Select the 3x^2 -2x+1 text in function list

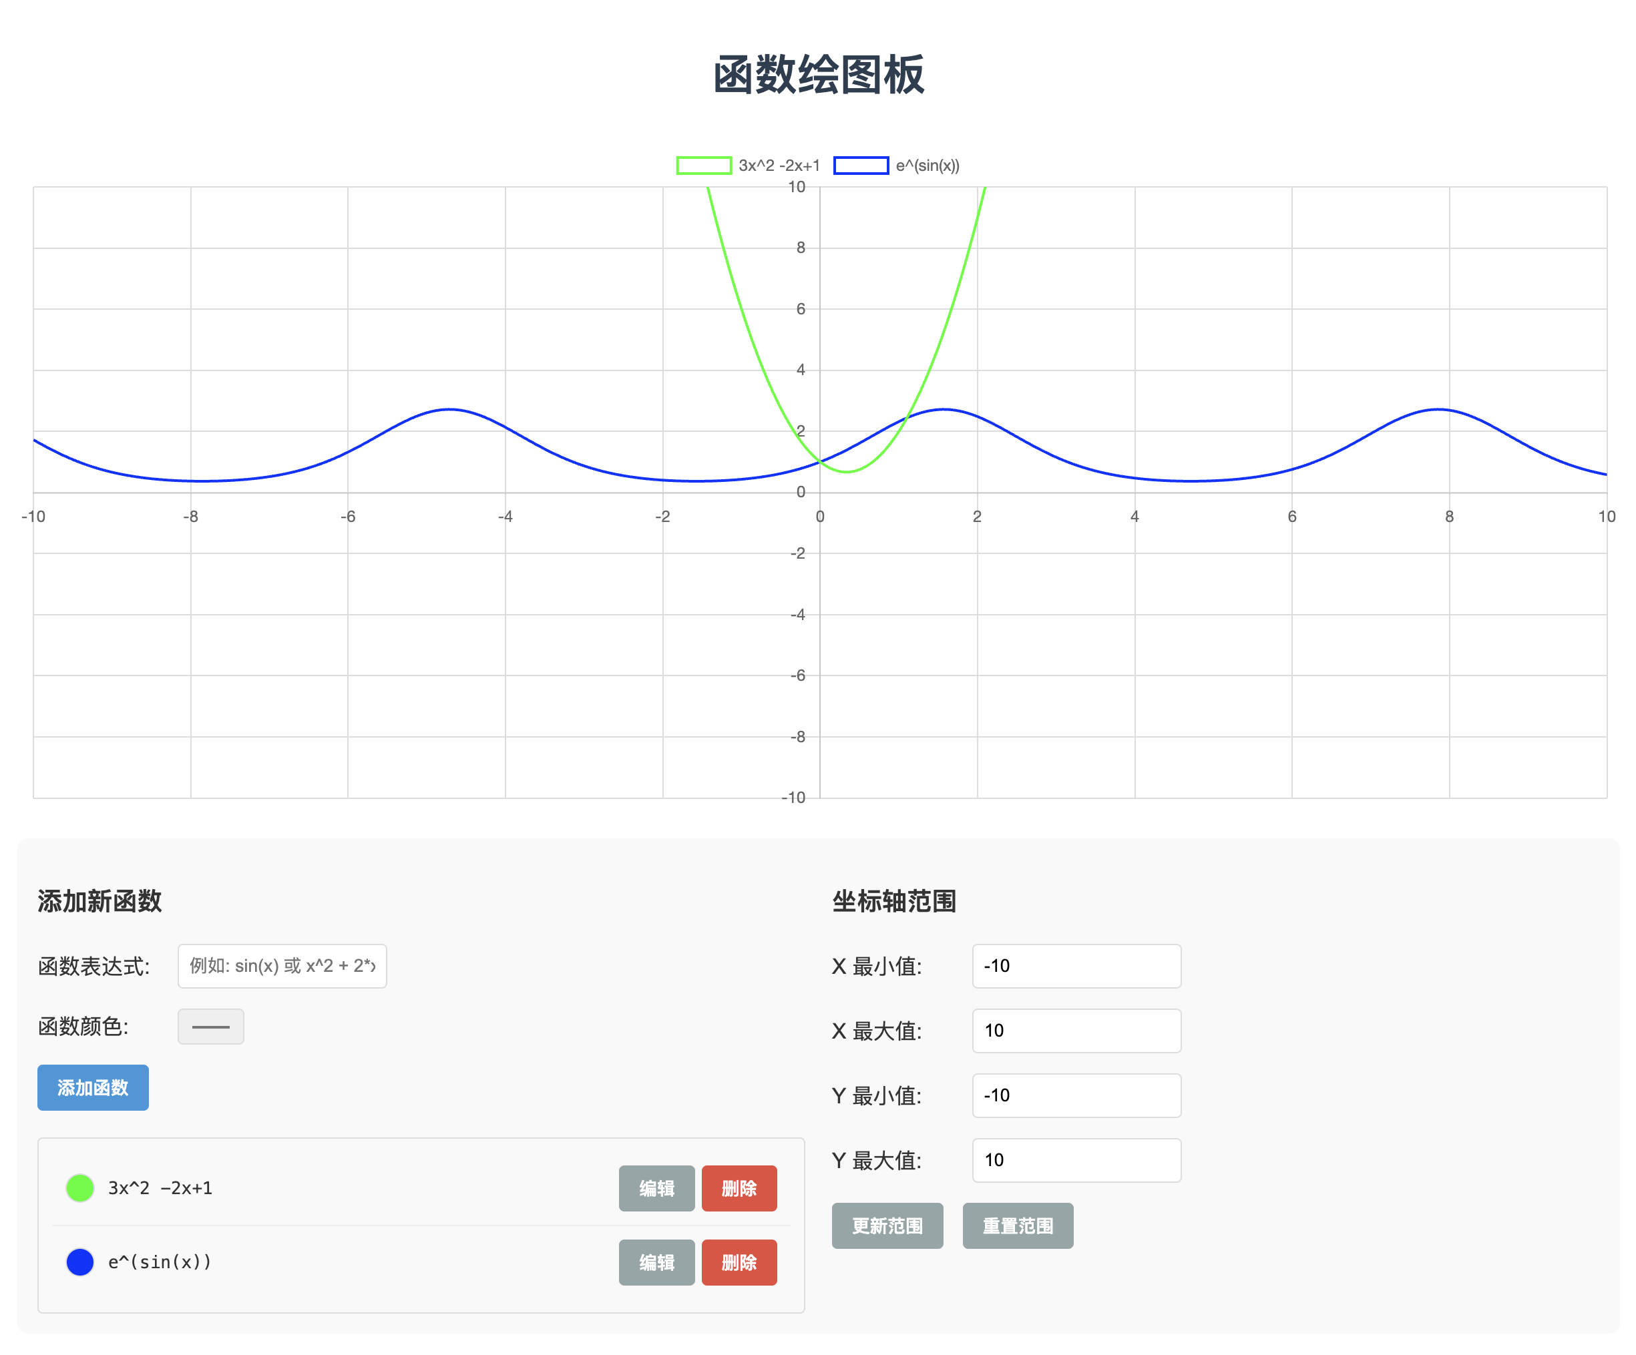(160, 1188)
